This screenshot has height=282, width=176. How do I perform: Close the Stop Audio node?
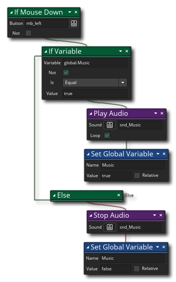pyautogui.click(x=161, y=215)
